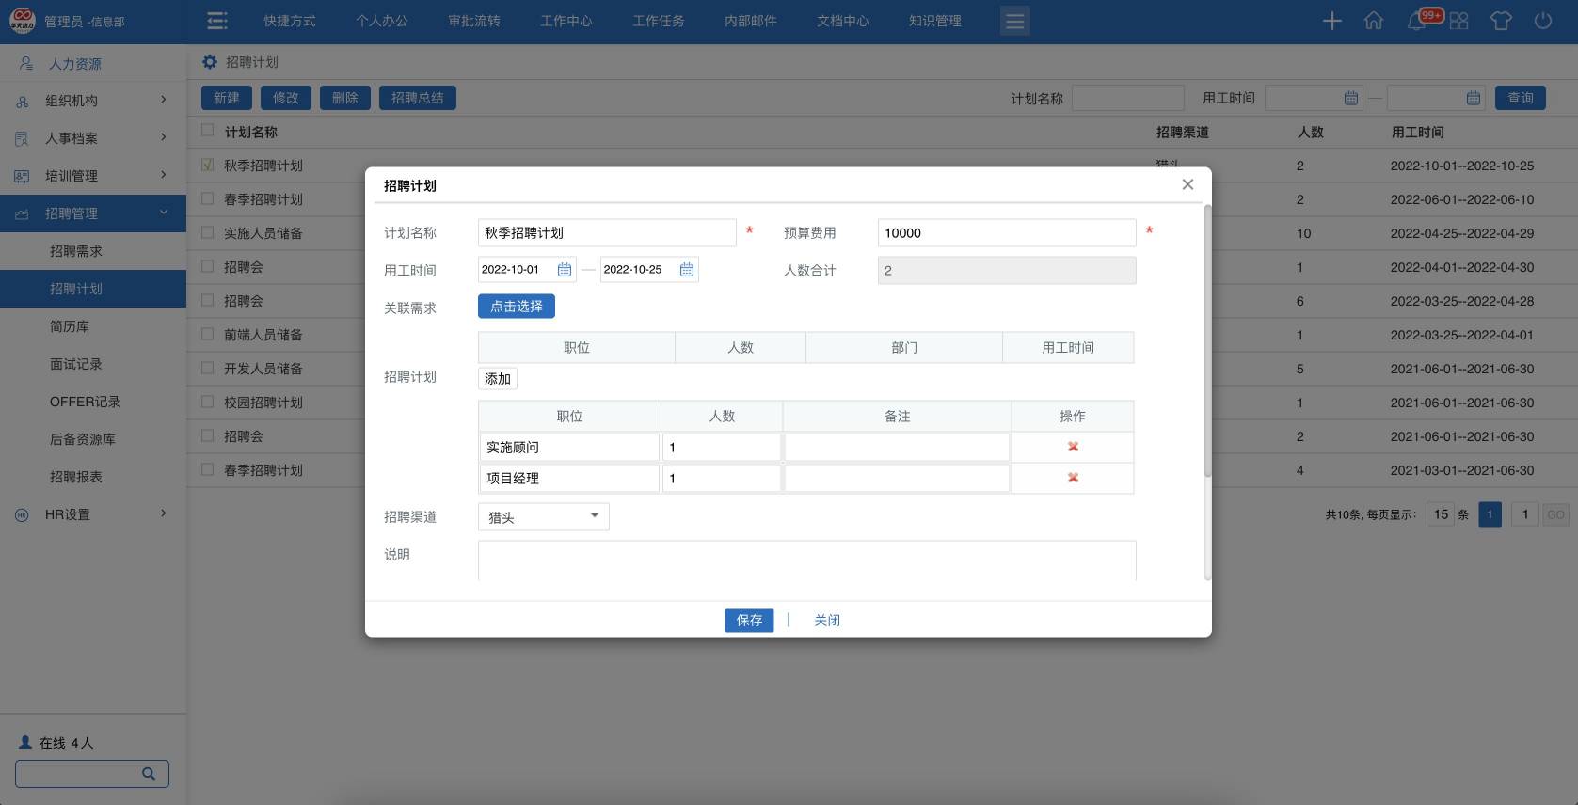1578x805 pixels.
Task: Uncheck the 秋季招聘计划 row checkbox
Action: click(x=208, y=165)
